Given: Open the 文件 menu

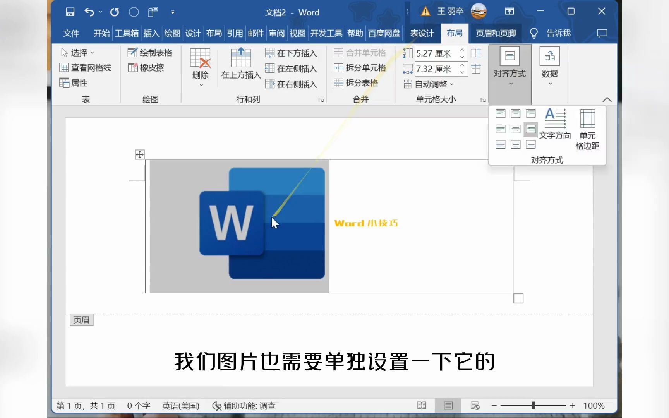Looking at the screenshot, I should 71,33.
